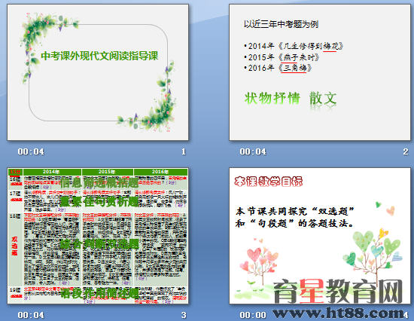Click the green 状物抒情 散文 text
This screenshot has height=321, width=414.
coord(291,99)
